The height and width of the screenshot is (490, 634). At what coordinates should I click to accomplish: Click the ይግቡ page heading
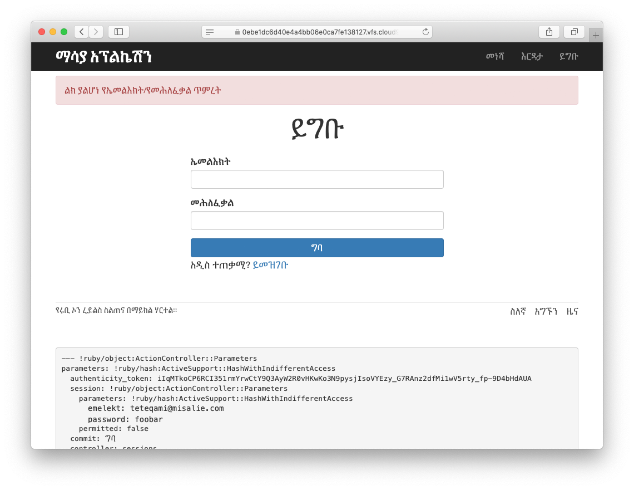click(318, 130)
